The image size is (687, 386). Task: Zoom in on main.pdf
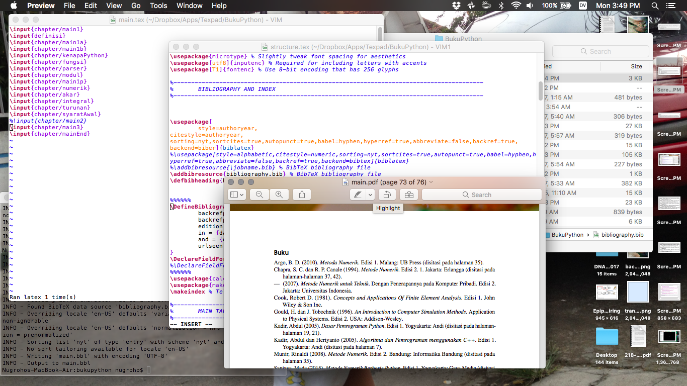[x=279, y=195]
